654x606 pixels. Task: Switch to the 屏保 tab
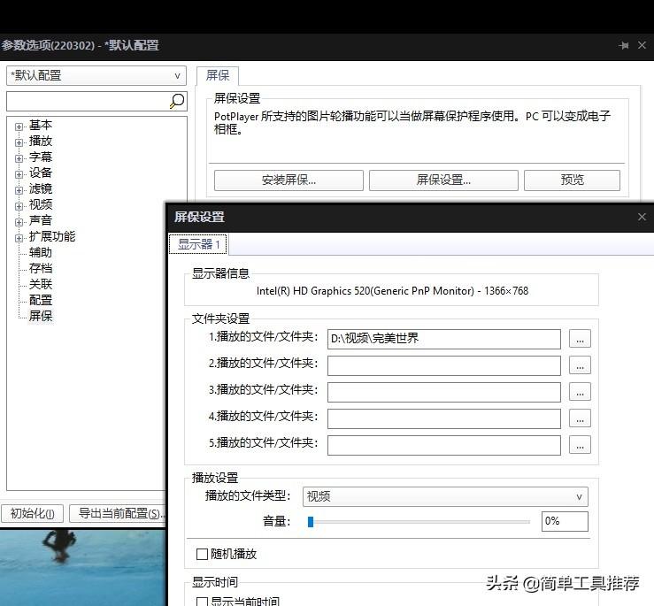coord(218,75)
